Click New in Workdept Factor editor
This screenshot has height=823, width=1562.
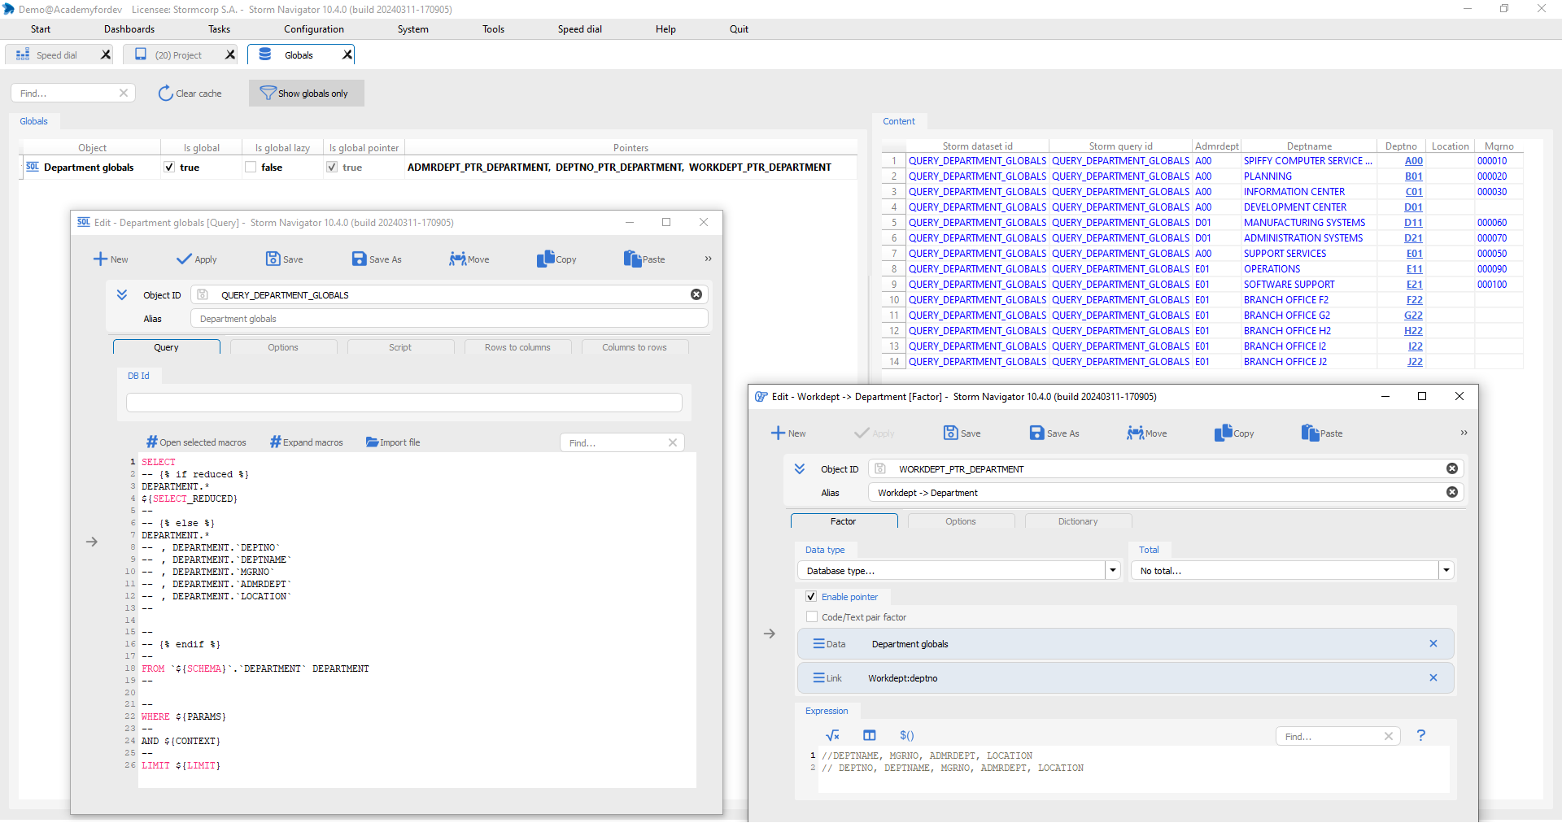coord(788,433)
